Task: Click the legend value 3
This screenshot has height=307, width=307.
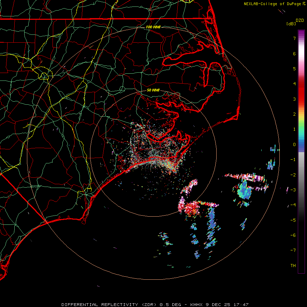Action: (294, 99)
